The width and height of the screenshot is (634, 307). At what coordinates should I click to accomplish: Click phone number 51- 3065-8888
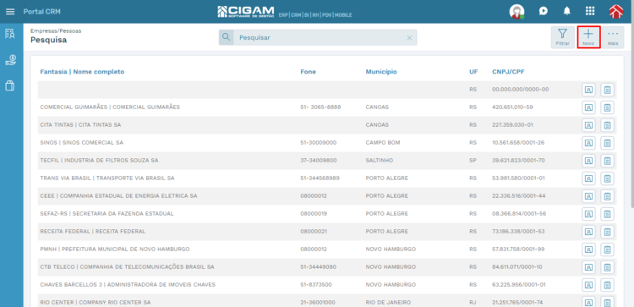click(320, 107)
